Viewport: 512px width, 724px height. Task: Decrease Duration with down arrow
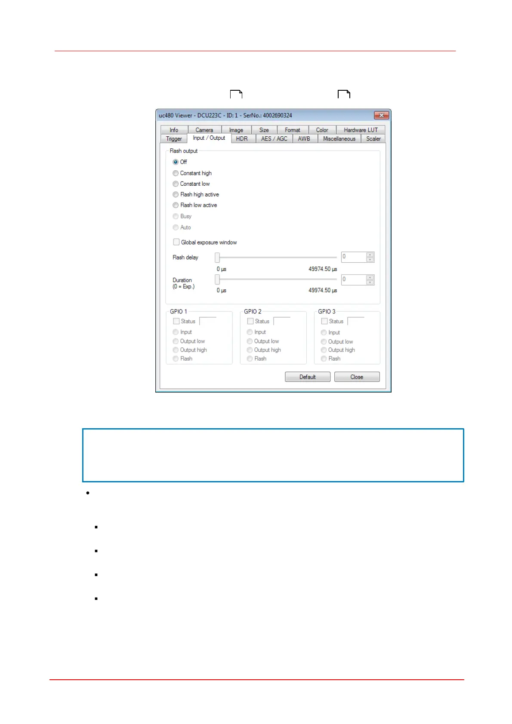tap(370, 282)
